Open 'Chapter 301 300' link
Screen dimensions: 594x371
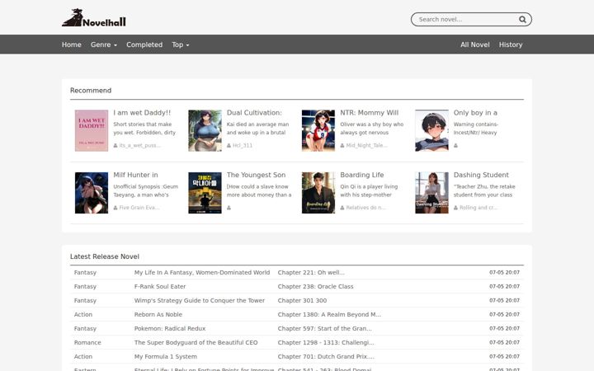tap(302, 301)
